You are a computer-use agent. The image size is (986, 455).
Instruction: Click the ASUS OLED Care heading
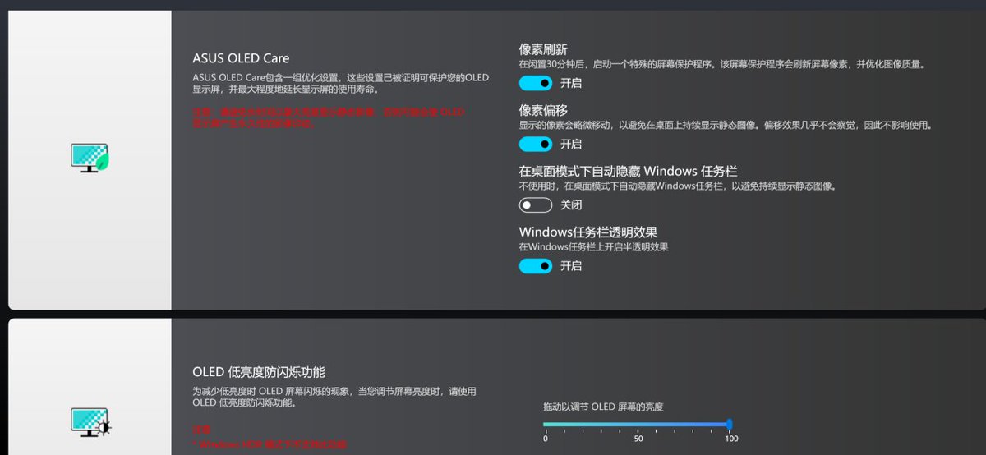pos(241,58)
